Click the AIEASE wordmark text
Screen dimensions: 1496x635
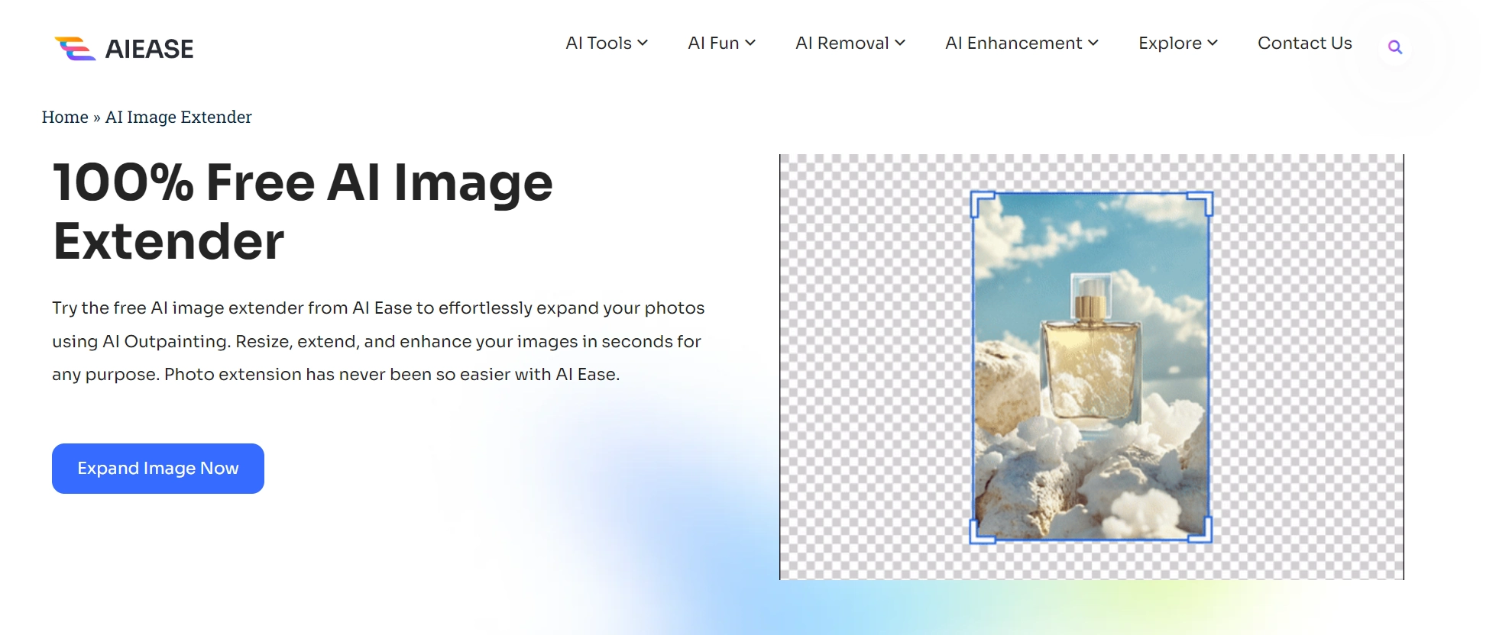(x=149, y=49)
